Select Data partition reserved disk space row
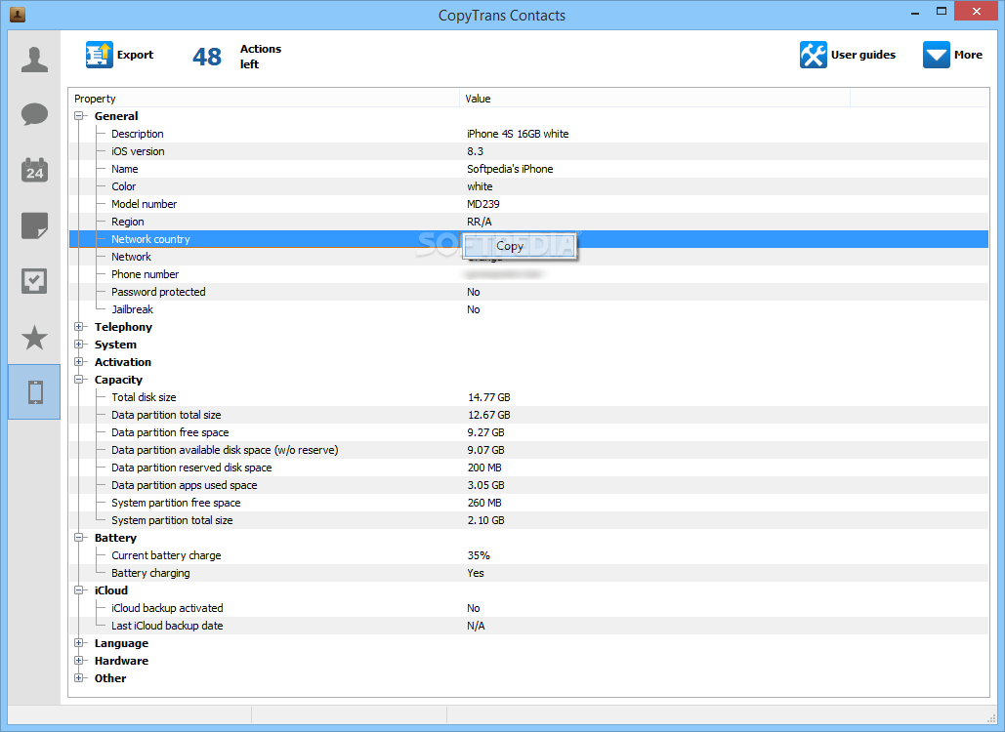 (x=528, y=468)
